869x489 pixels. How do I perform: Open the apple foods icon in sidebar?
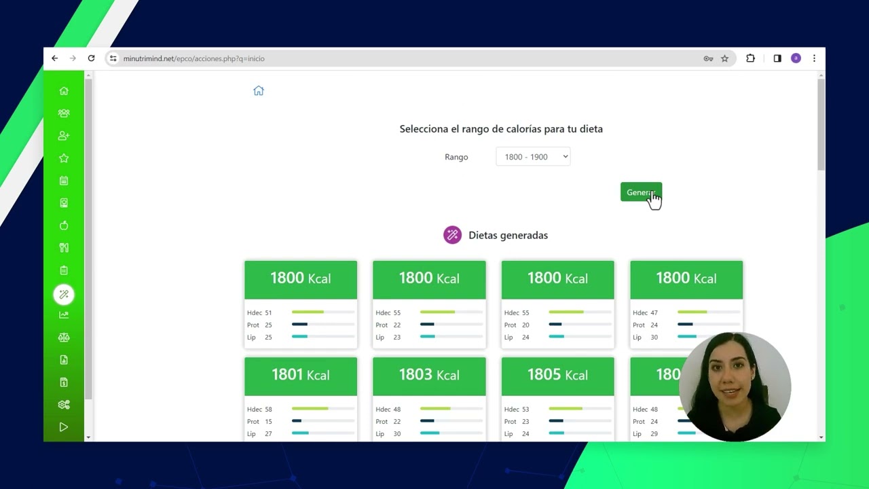(x=64, y=225)
